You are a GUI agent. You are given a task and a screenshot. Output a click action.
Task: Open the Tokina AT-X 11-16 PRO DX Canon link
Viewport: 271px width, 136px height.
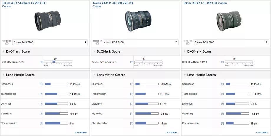click(205, 3)
